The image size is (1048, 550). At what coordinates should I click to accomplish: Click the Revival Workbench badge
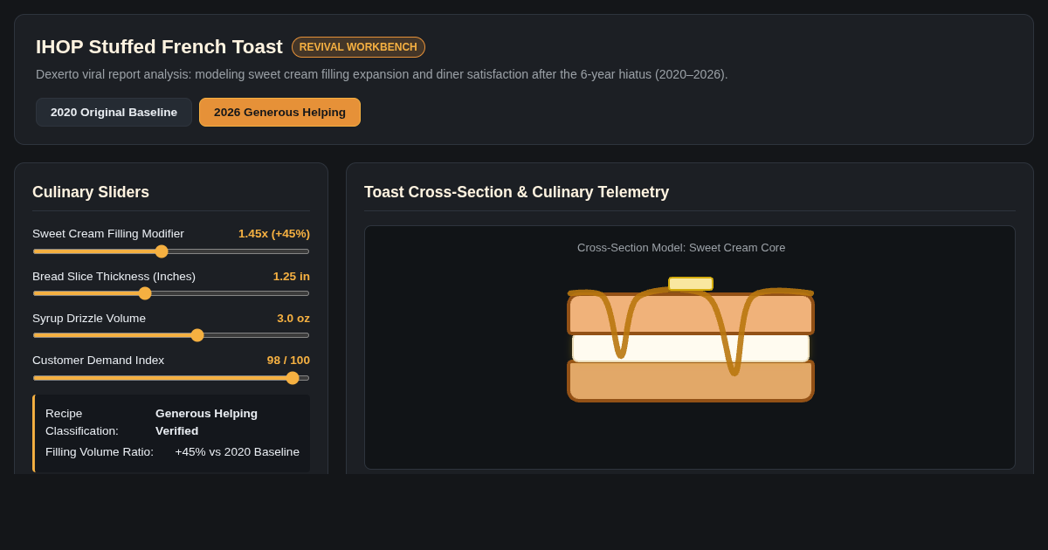(358, 47)
